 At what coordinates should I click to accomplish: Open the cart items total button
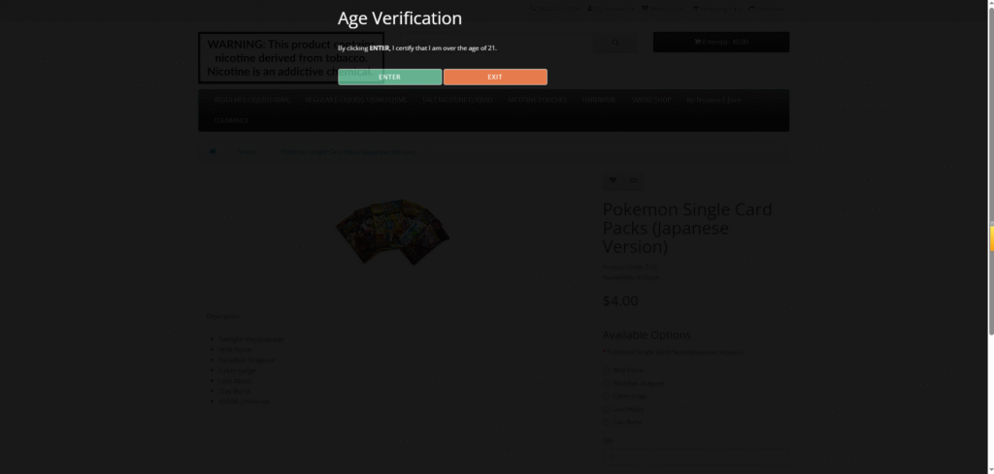(721, 42)
